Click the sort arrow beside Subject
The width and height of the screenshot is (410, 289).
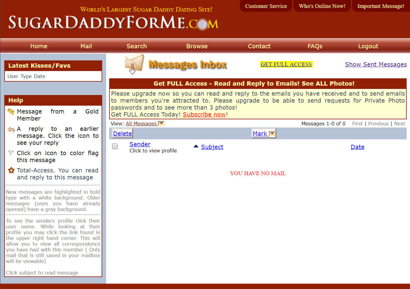pos(196,146)
